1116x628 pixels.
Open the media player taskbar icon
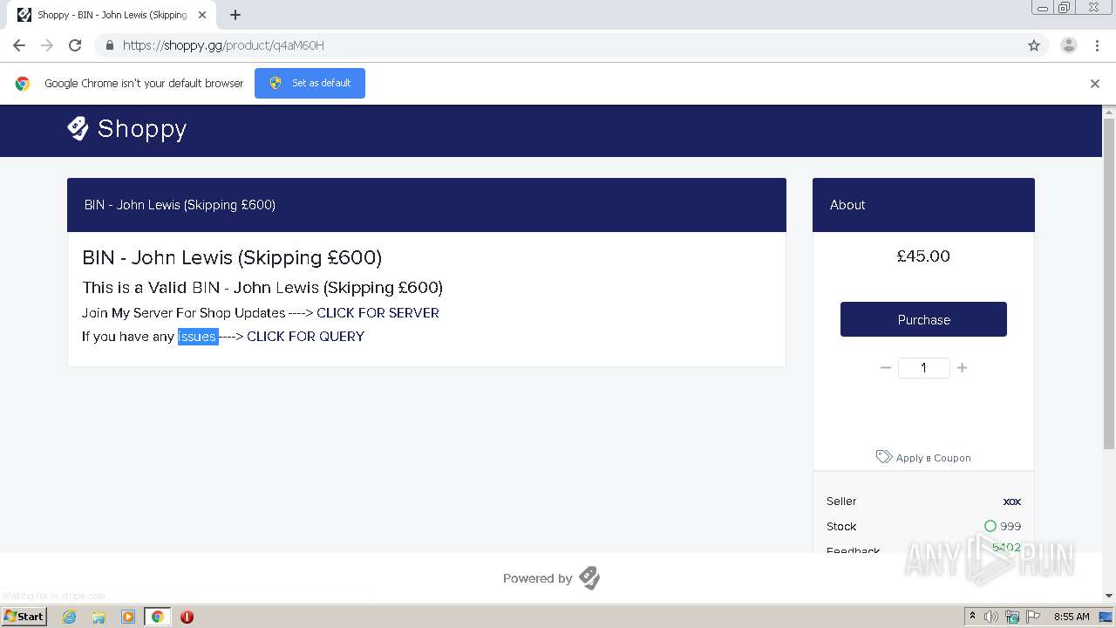[x=128, y=617]
